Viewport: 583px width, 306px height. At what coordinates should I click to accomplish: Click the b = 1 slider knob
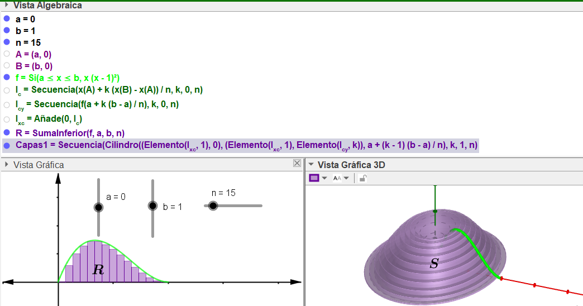(152, 205)
